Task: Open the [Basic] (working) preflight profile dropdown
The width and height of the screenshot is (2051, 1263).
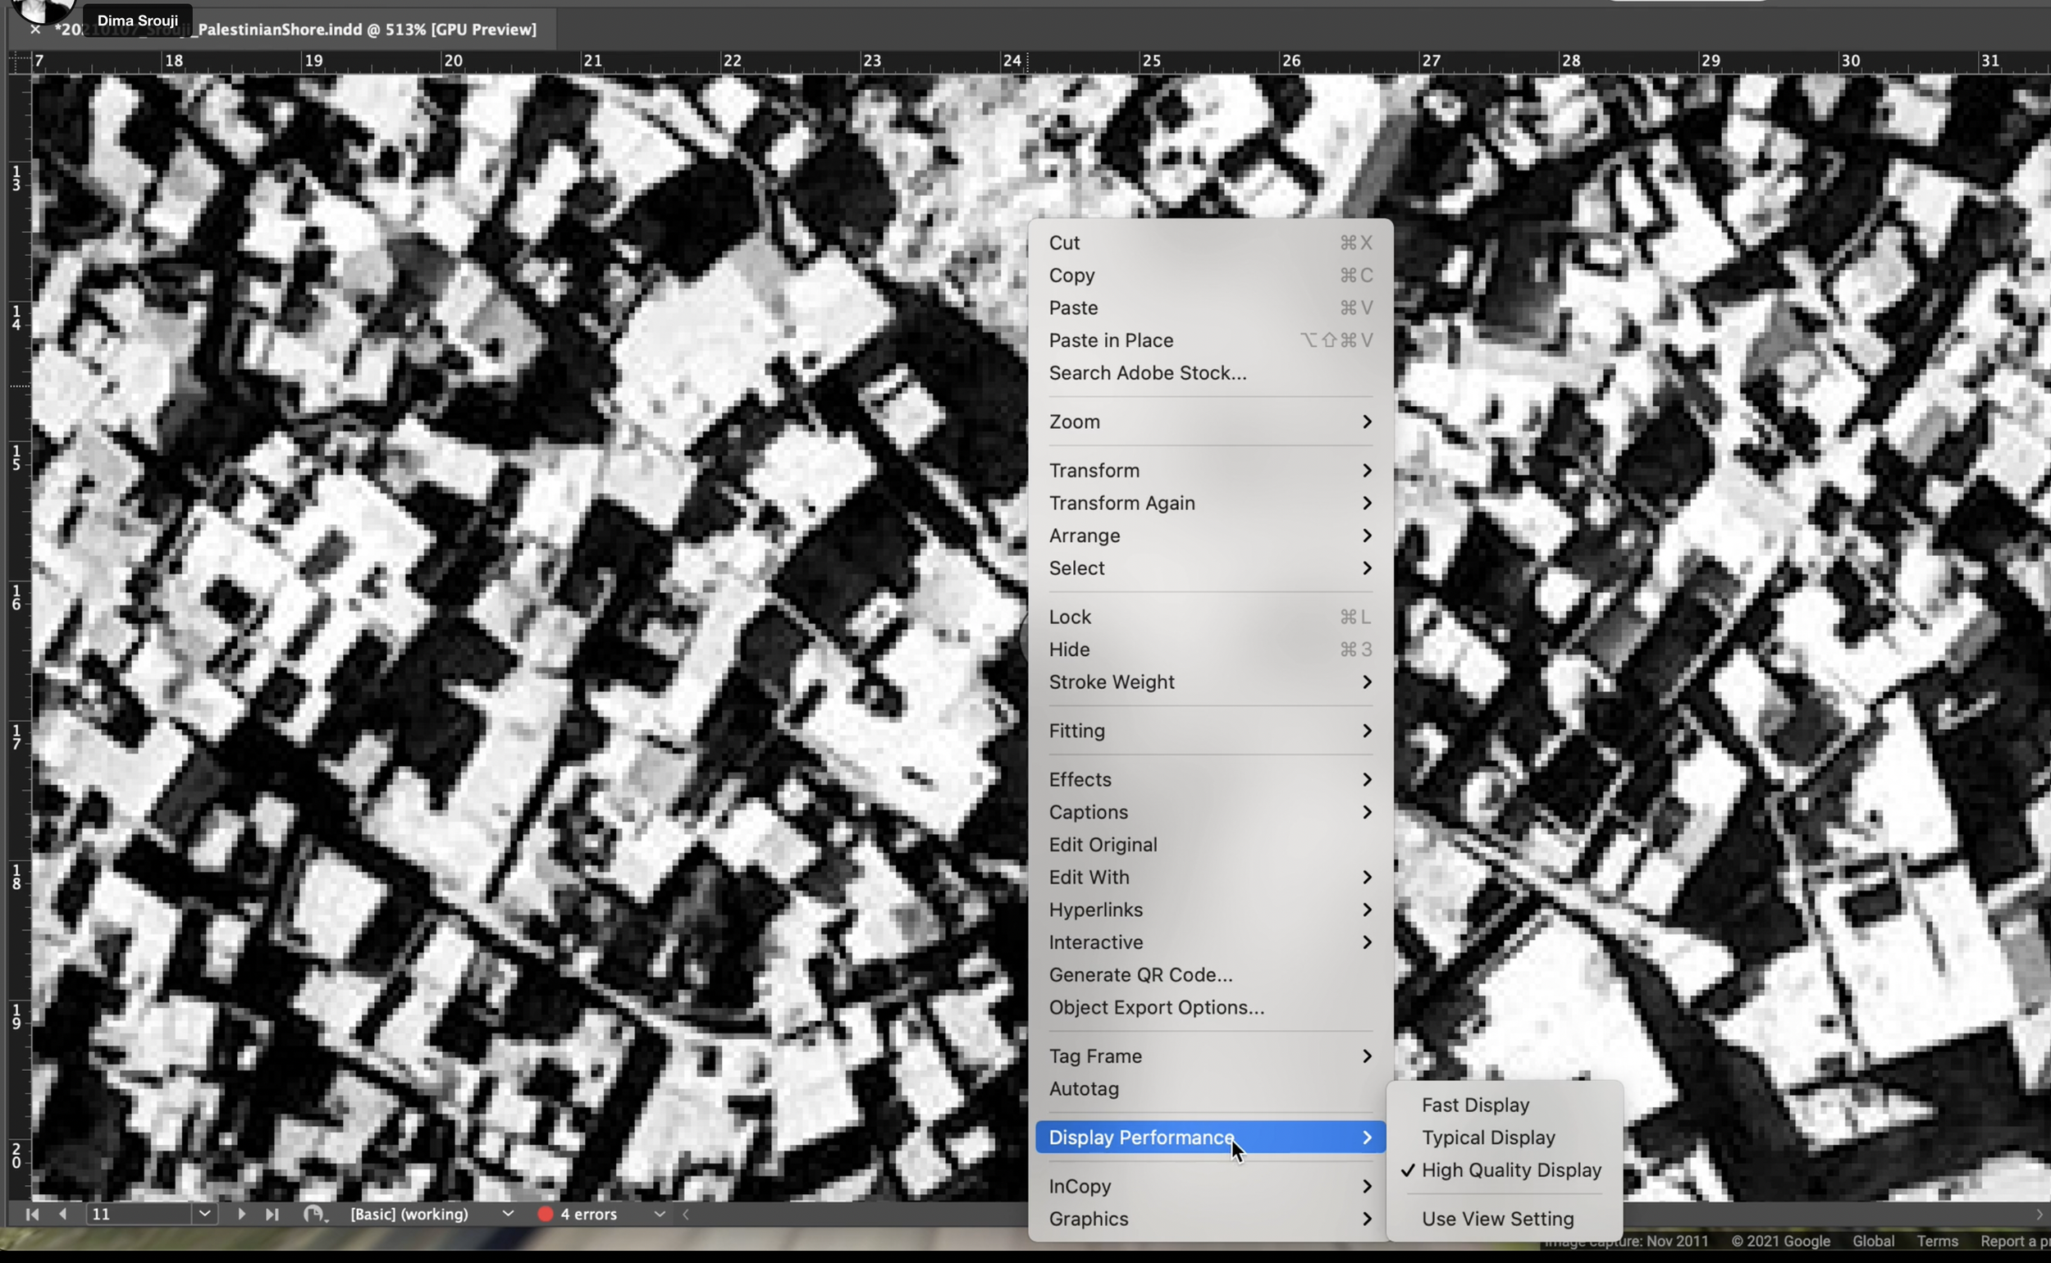Action: click(507, 1215)
